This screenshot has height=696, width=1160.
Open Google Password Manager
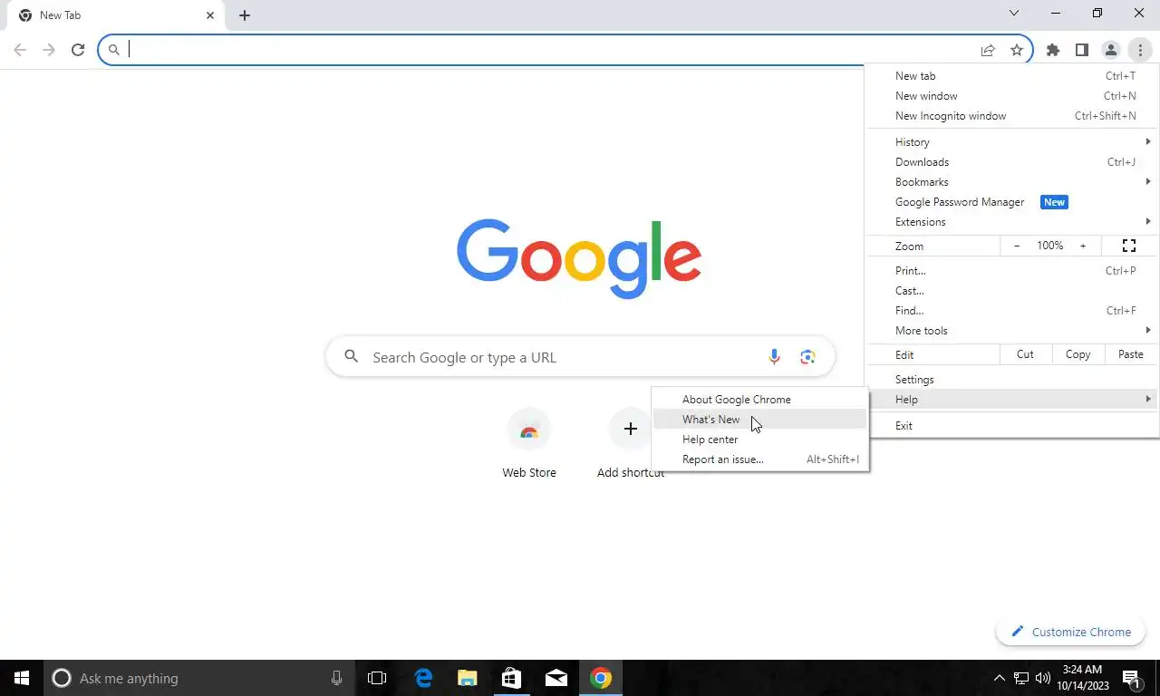[1011, 202]
